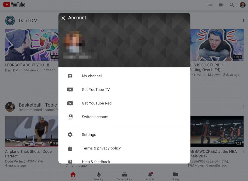This screenshot has width=248, height=181.
Task: Play the 16:17 DanTDM video thumbnail
Action: tap(217, 45)
